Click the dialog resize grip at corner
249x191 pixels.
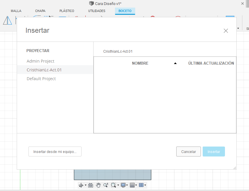[x=235, y=168]
